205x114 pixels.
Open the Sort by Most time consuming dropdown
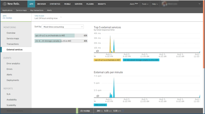[63, 27]
